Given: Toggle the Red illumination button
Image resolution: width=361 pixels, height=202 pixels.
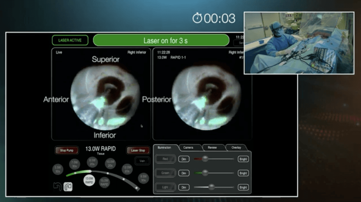Looking at the screenshot, I should [165, 159].
